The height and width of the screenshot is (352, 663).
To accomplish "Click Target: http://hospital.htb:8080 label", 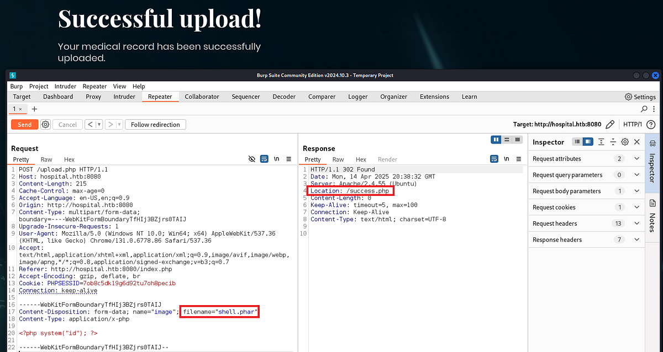I will [557, 125].
